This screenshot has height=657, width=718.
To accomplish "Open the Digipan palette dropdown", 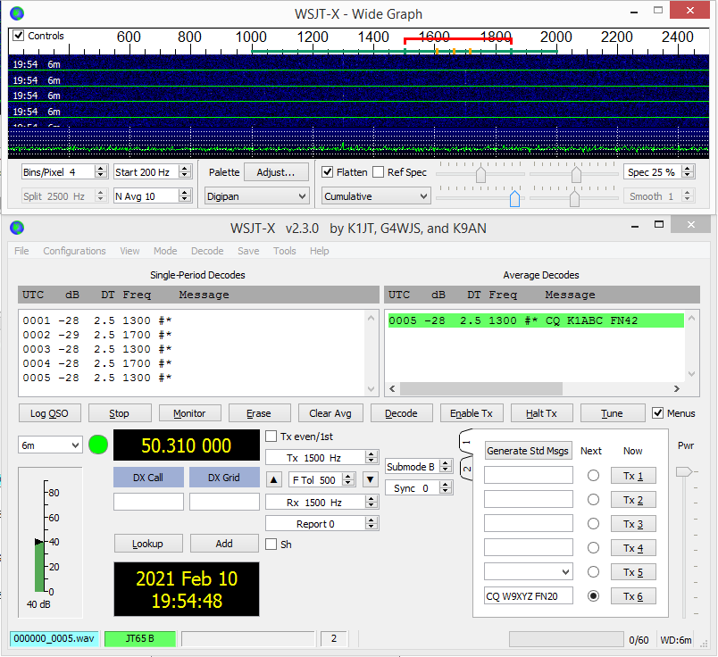I will coord(257,196).
